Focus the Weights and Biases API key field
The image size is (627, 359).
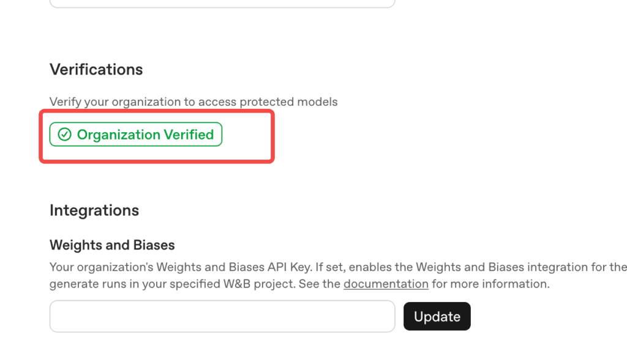222,316
